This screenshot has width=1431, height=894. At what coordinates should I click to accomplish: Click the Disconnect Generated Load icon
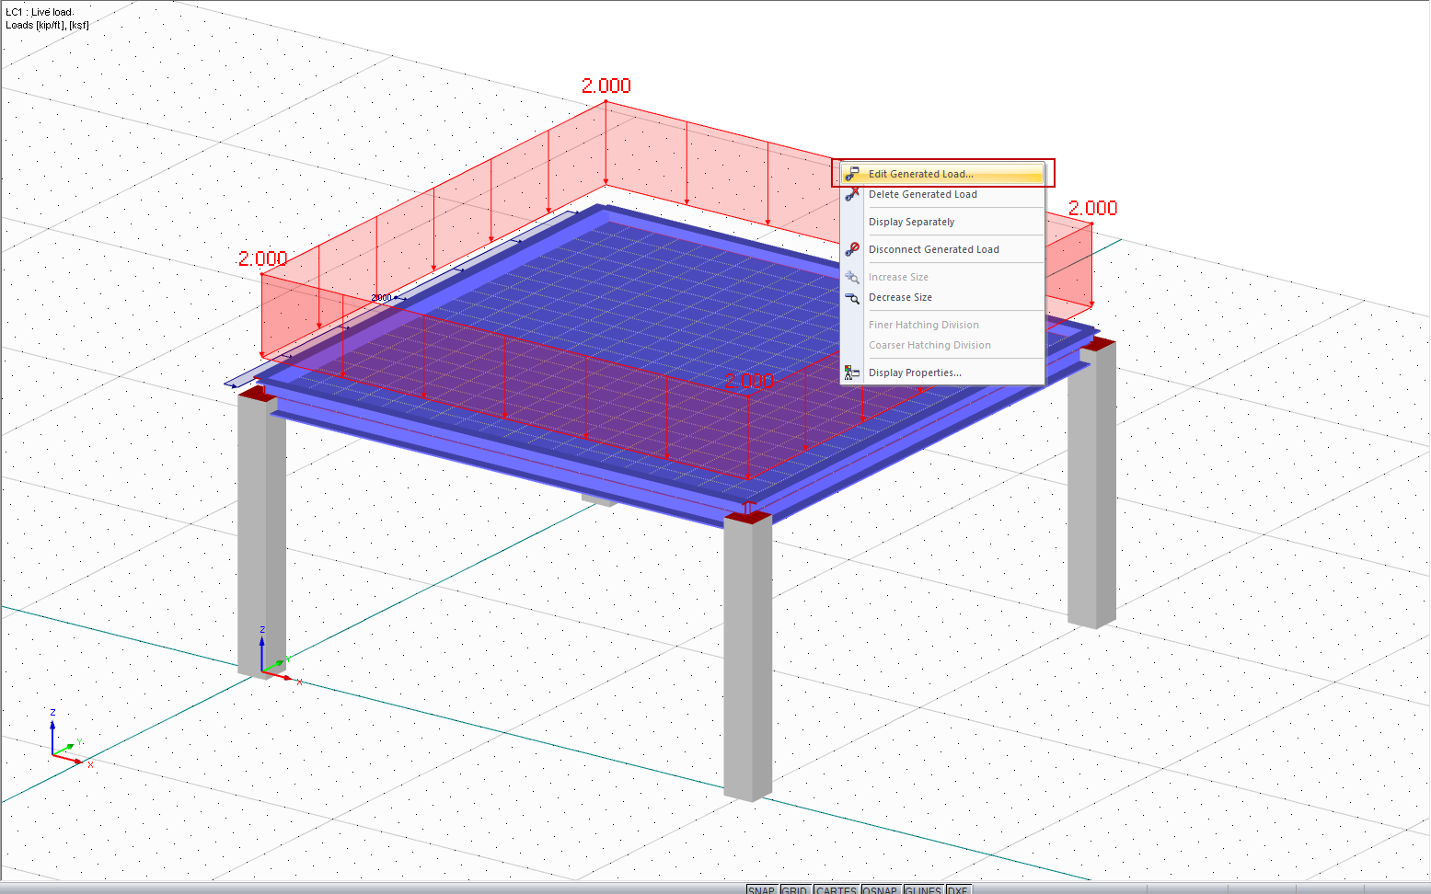[x=852, y=249]
